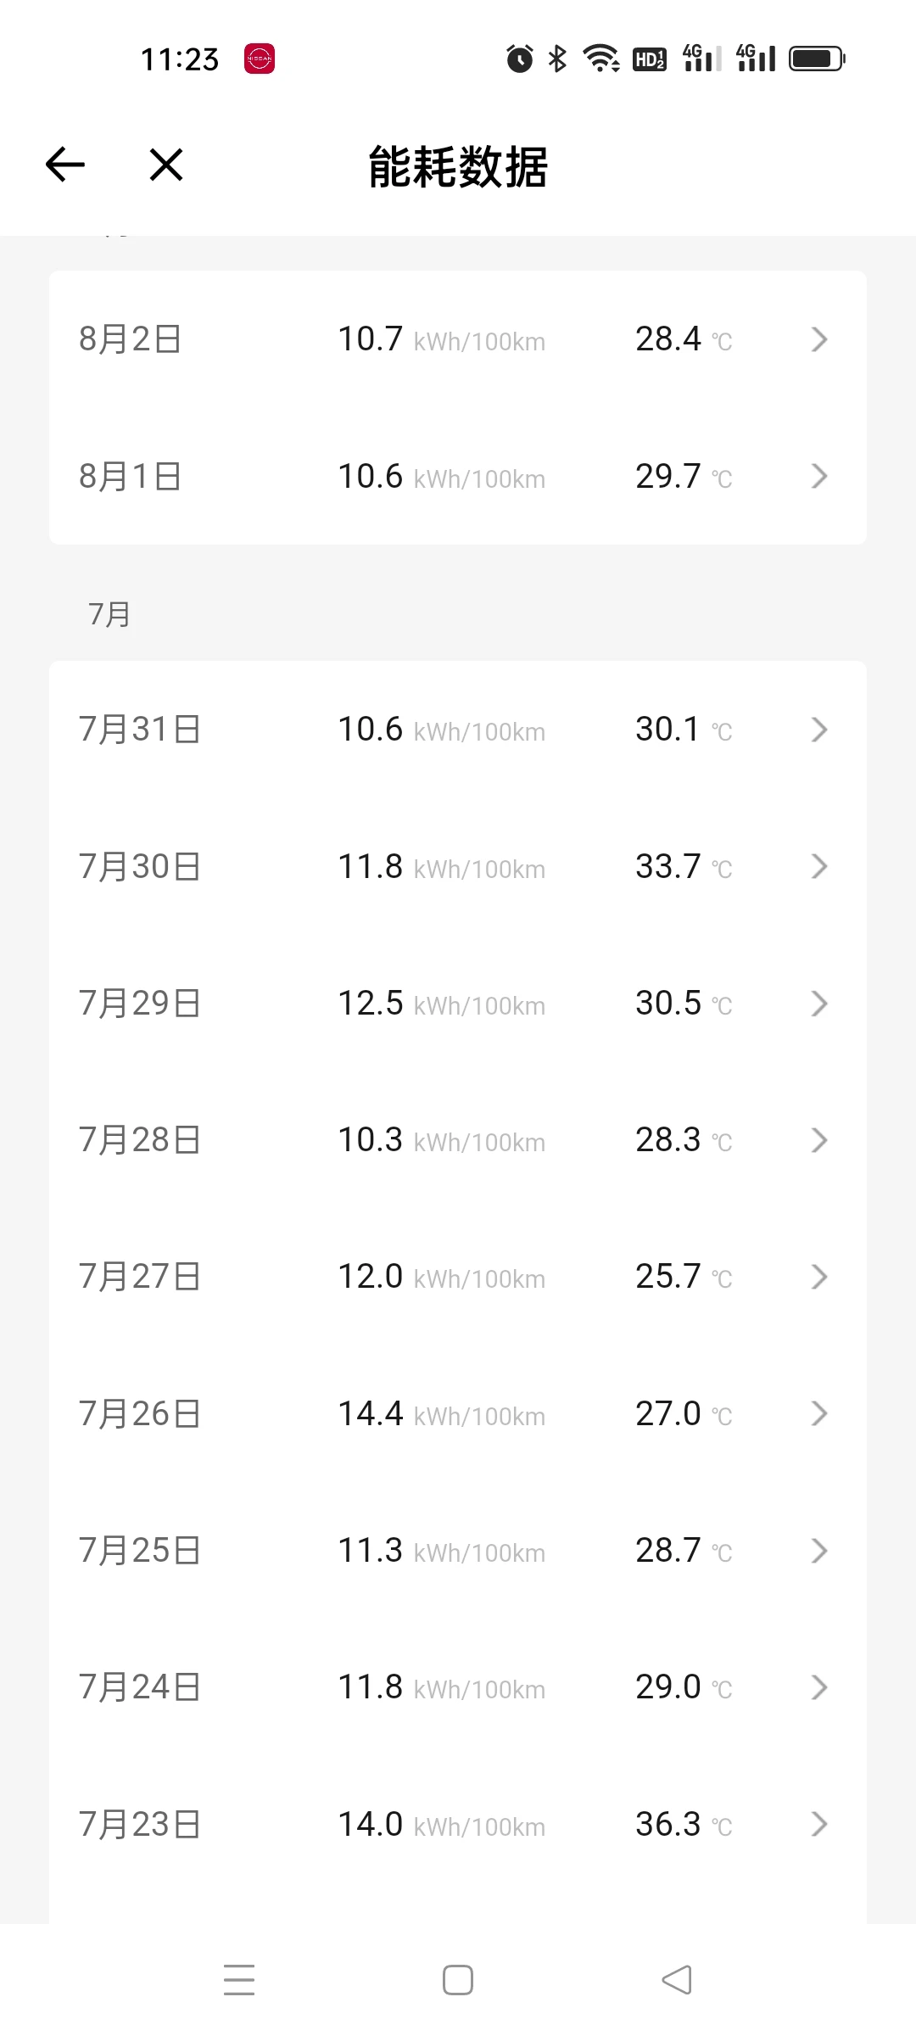The height and width of the screenshot is (2036, 916).
Task: Tap the back arrow icon
Action: click(x=65, y=165)
